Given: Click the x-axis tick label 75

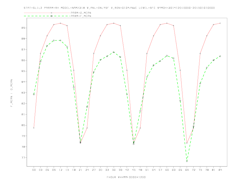Looking at the screenshot, I should coord(200,170).
